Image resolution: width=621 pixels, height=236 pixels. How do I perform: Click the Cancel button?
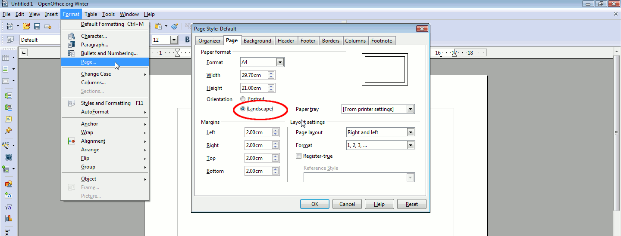tap(347, 204)
